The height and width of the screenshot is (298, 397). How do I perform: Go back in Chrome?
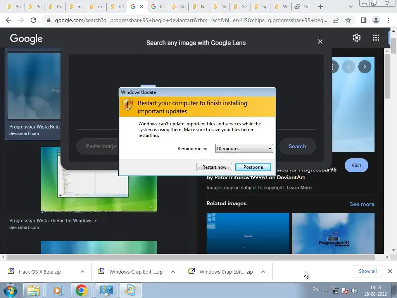coord(9,20)
